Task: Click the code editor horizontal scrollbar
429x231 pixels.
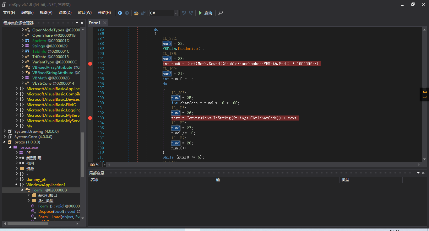Action: pos(264,165)
